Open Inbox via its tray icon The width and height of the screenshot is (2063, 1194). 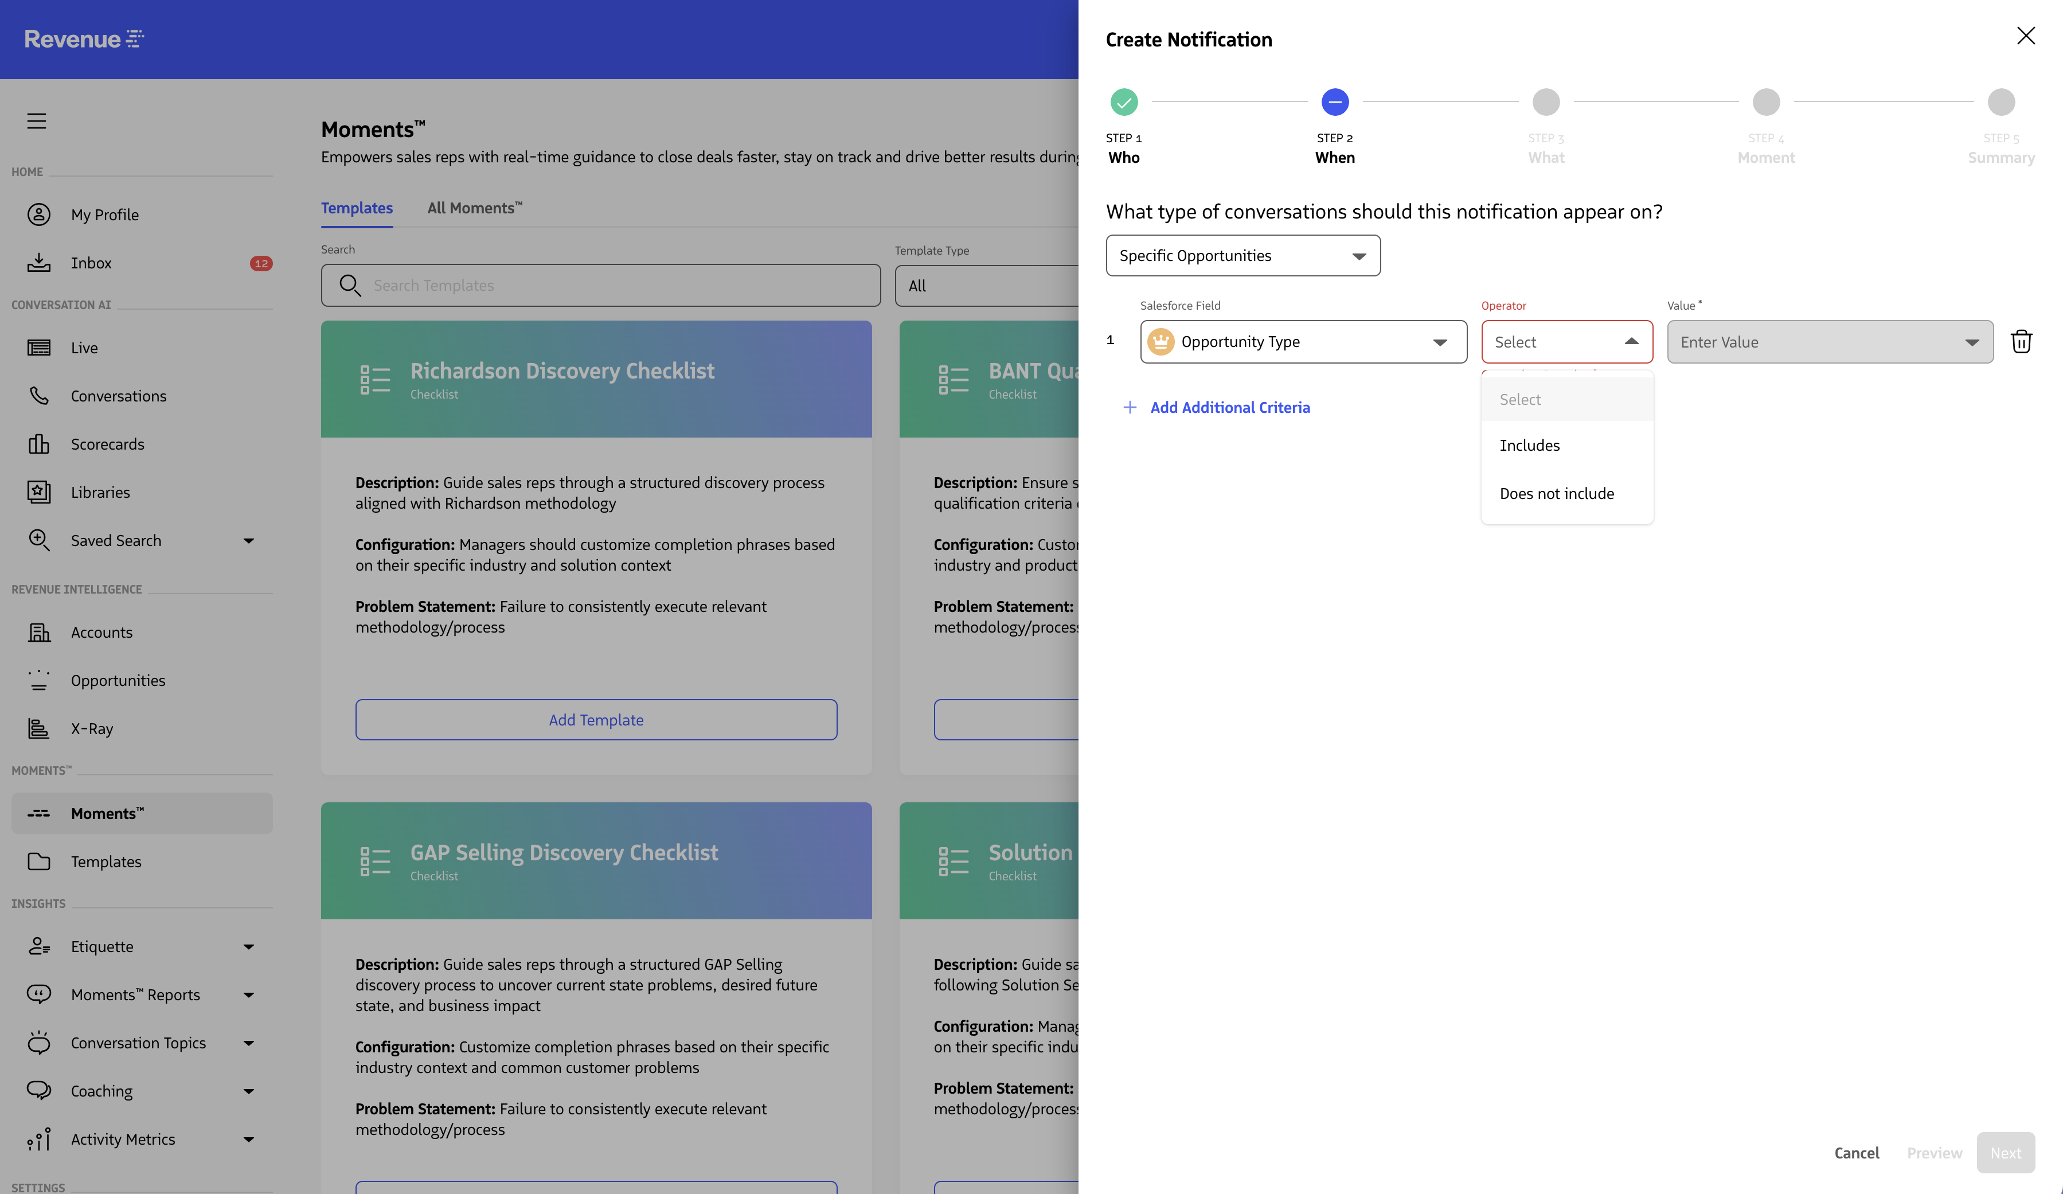(38, 263)
